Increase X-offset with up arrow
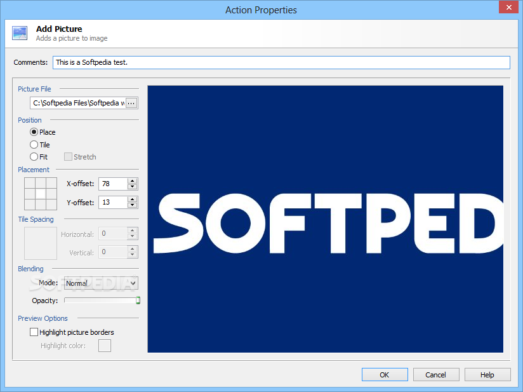 tap(133, 181)
